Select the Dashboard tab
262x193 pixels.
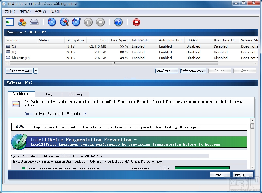tap(22, 94)
